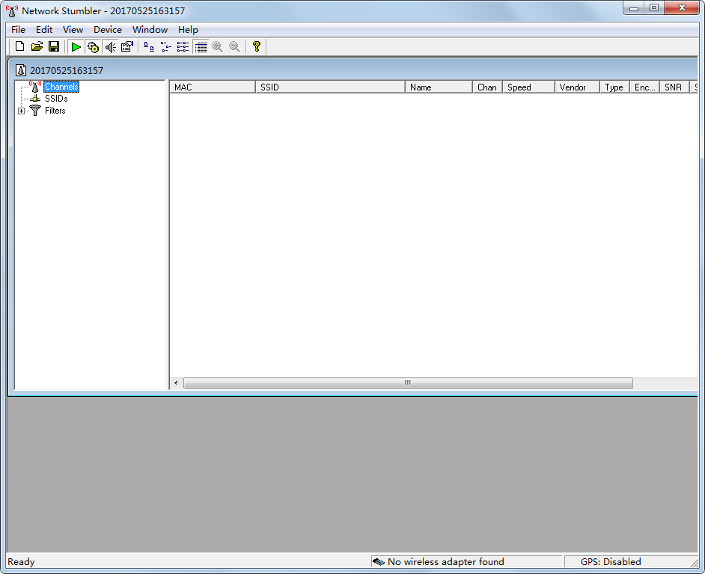705x574 pixels.
Task: Open the Options properties icon in toolbar
Action: 127,47
